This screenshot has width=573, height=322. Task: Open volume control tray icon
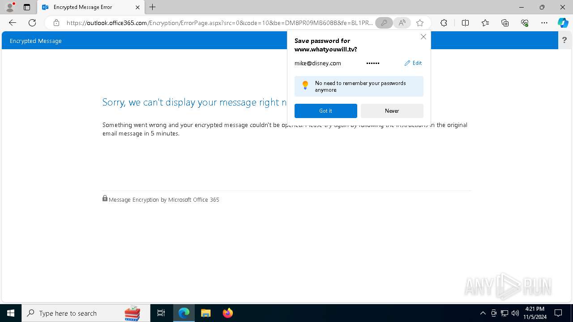tap(515, 313)
